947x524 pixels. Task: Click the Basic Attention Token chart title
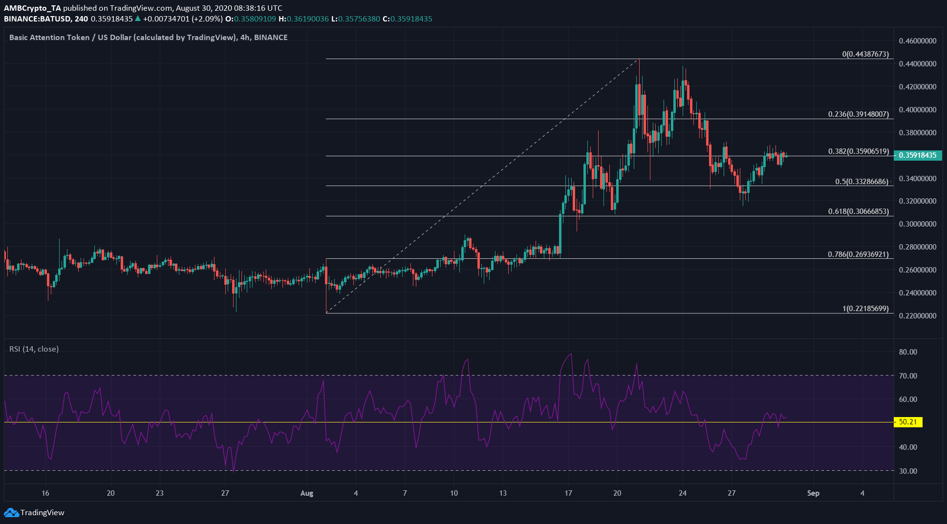148,37
